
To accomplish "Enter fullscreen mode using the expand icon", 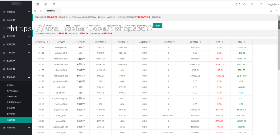I will pos(260,4).
